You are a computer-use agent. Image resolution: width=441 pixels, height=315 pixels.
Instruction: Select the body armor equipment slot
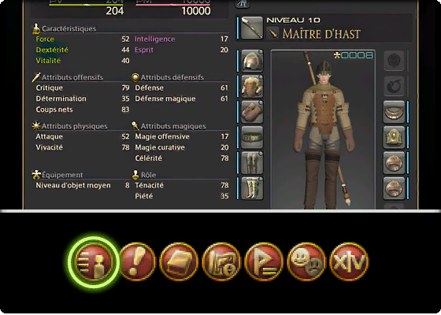click(252, 86)
